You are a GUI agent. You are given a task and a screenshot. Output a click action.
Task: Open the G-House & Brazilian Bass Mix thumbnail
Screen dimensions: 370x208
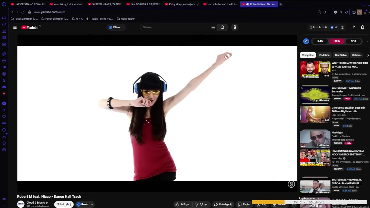[315, 114]
